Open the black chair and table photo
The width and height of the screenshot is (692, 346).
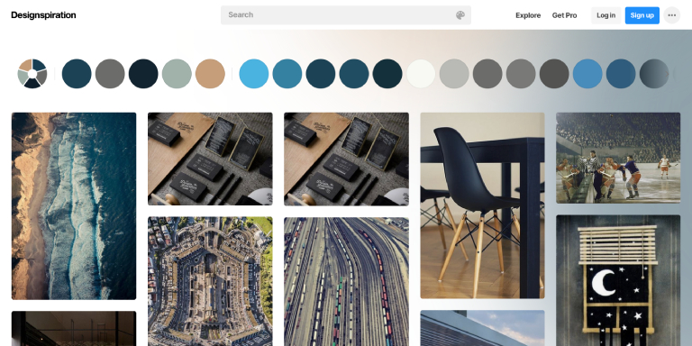tap(482, 205)
